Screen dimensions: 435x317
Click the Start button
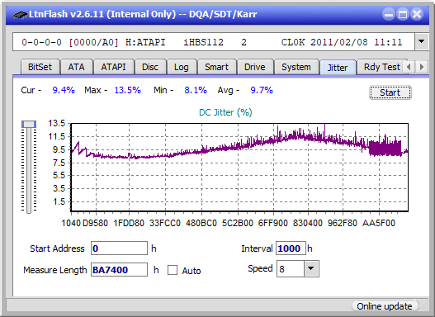(x=390, y=92)
